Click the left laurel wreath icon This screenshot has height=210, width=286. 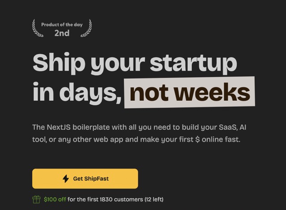pyautogui.click(x=36, y=28)
